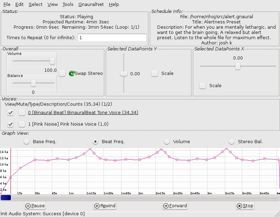
Task: Open the Tools menu
Action: click(x=68, y=5)
